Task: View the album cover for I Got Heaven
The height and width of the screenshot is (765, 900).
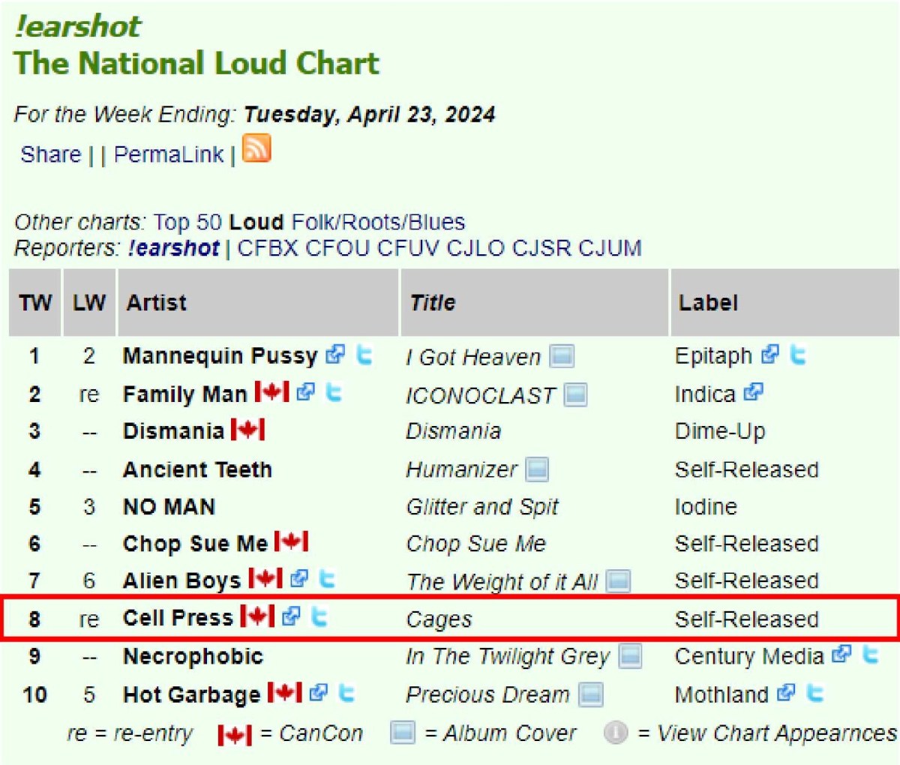Action: (564, 356)
